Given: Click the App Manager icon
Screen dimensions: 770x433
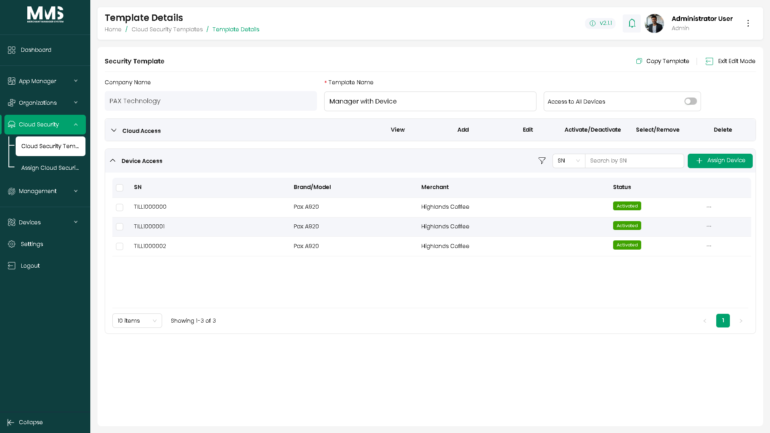Looking at the screenshot, I should [12, 81].
